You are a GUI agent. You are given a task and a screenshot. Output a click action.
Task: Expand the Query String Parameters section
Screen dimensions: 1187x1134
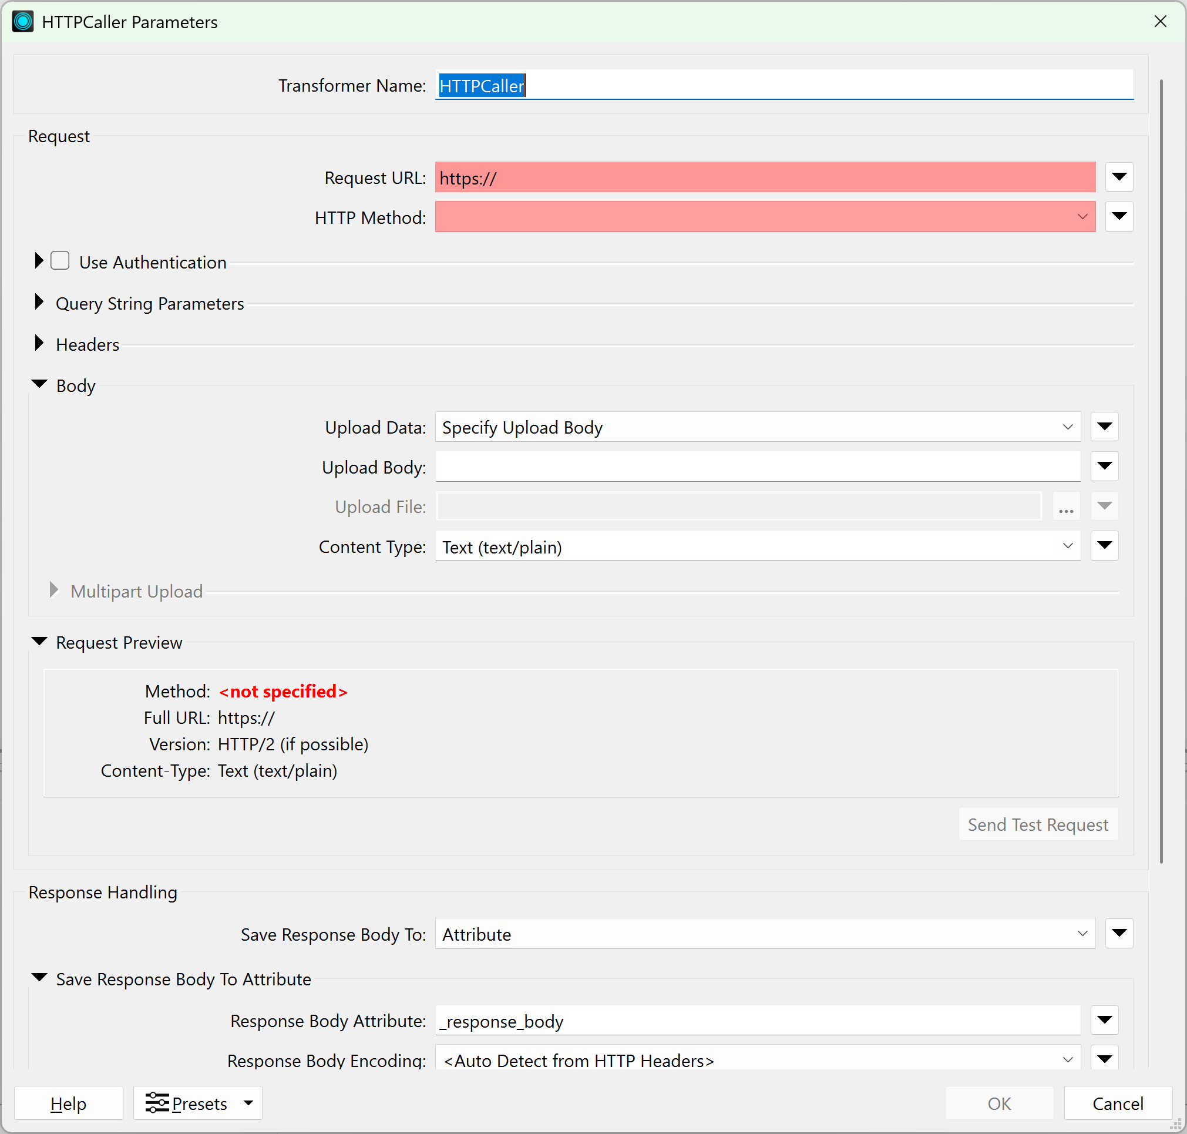(x=39, y=301)
